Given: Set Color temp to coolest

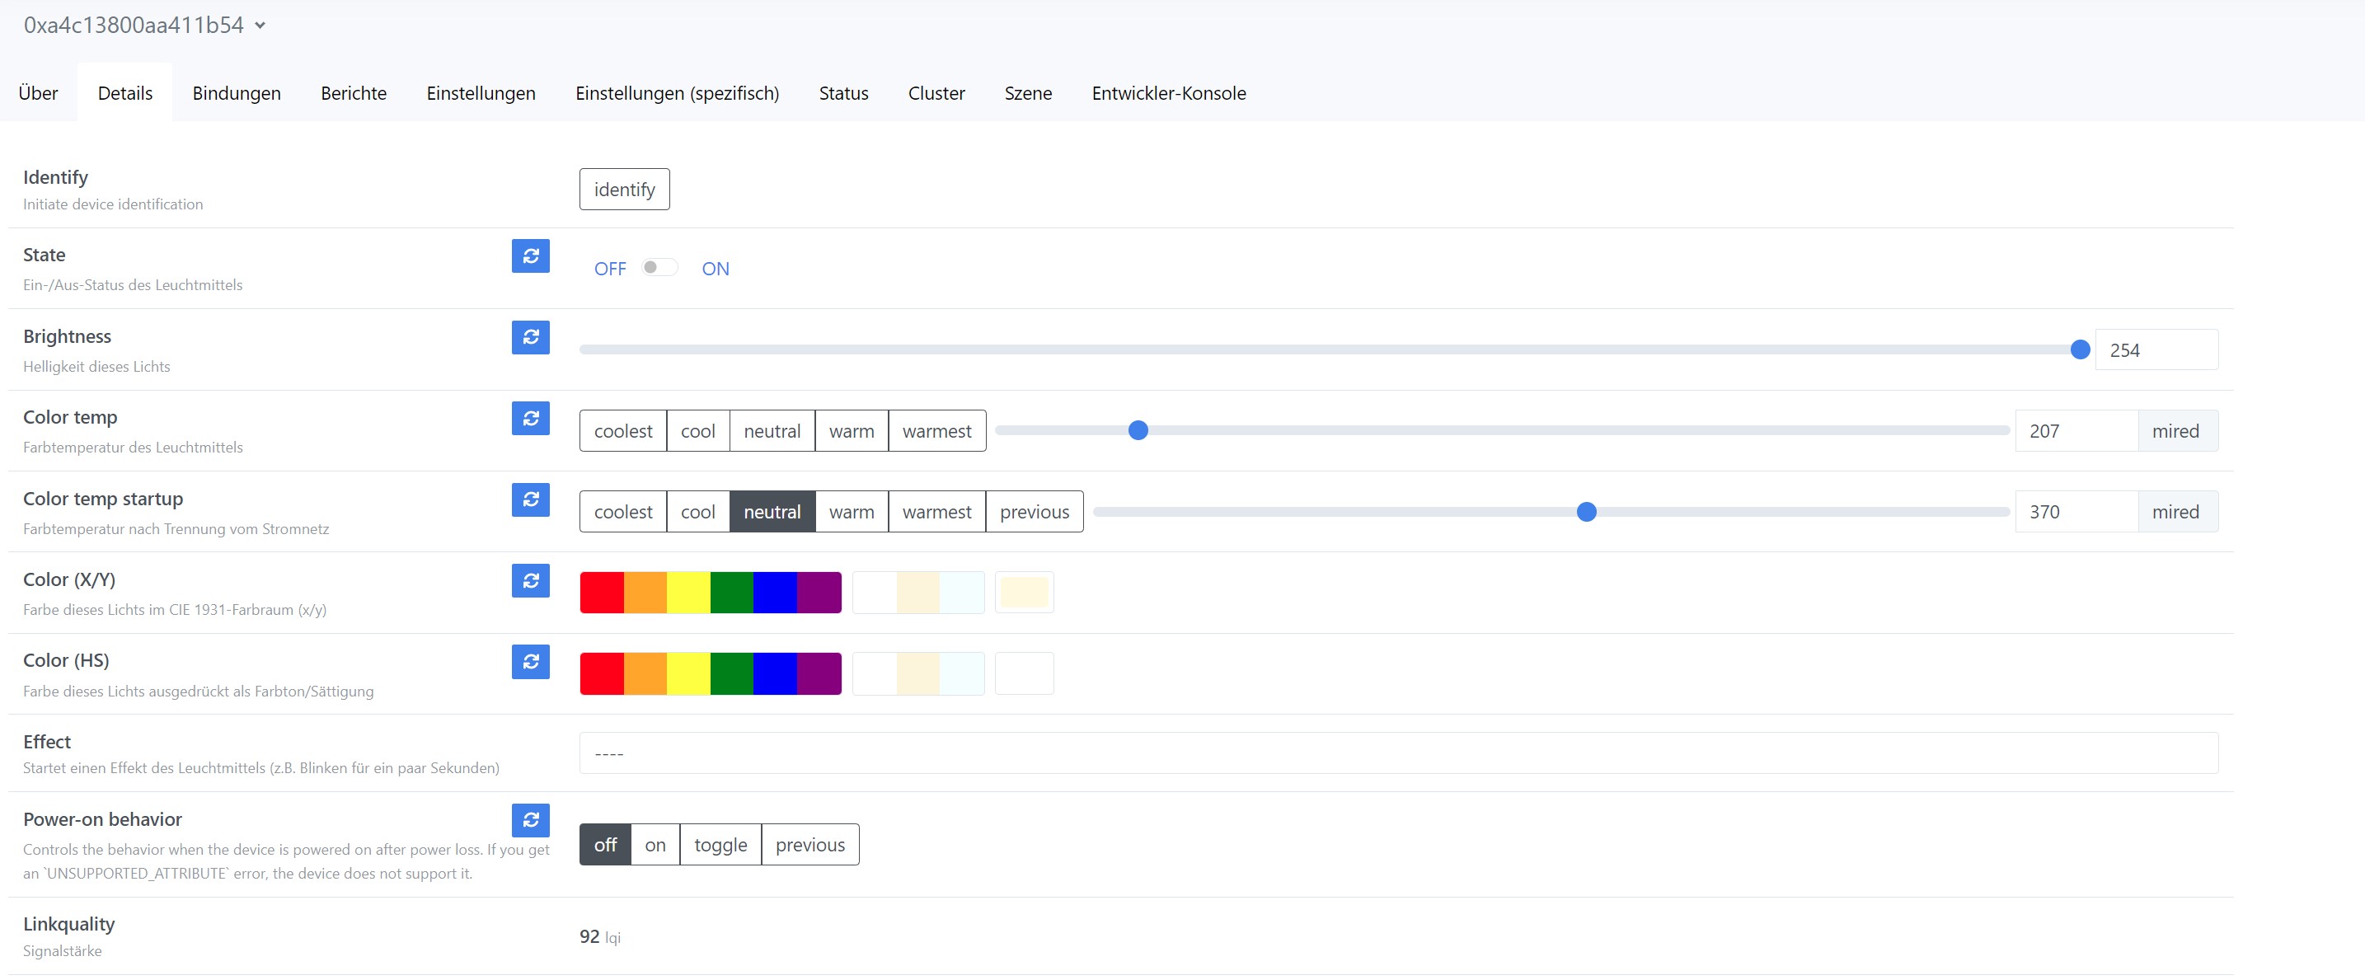Looking at the screenshot, I should [x=623, y=430].
